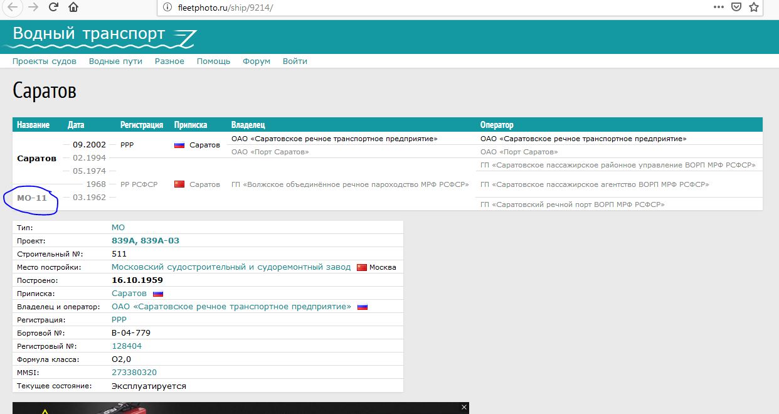779x414 pixels.
Task: Open the browser home page icon
Action: tap(73, 8)
